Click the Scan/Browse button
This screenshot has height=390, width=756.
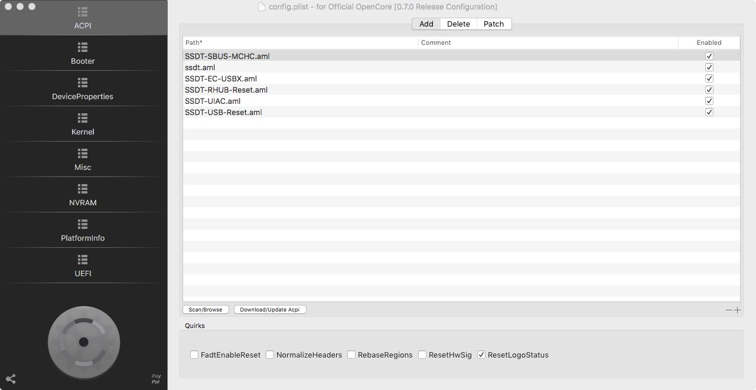click(x=206, y=310)
